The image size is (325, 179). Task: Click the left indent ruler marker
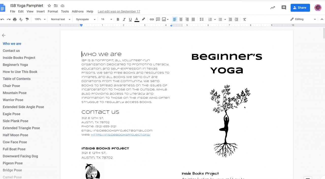point(81,25)
